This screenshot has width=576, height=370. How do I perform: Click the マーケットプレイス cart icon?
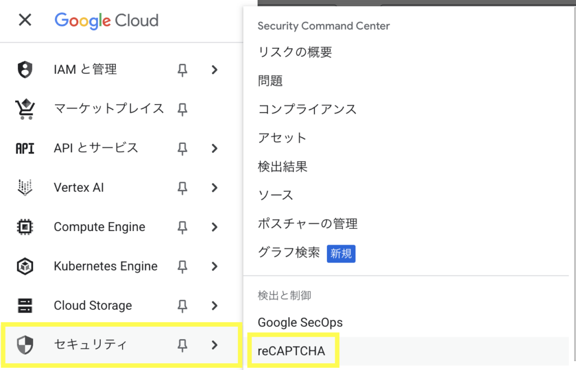[25, 109]
